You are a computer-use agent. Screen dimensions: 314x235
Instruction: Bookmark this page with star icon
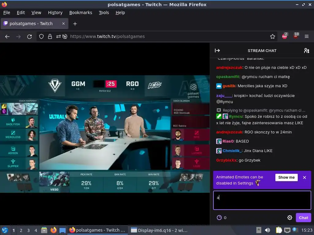[x=272, y=37]
